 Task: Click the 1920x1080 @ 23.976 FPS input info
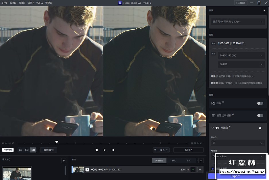click(231, 43)
